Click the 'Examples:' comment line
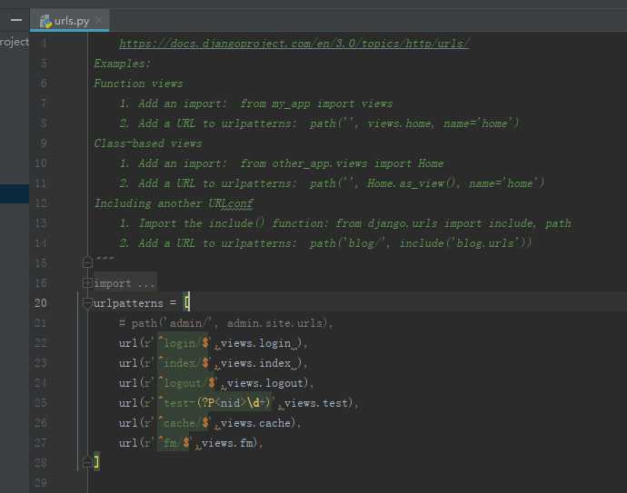The image size is (627, 493). 123,64
